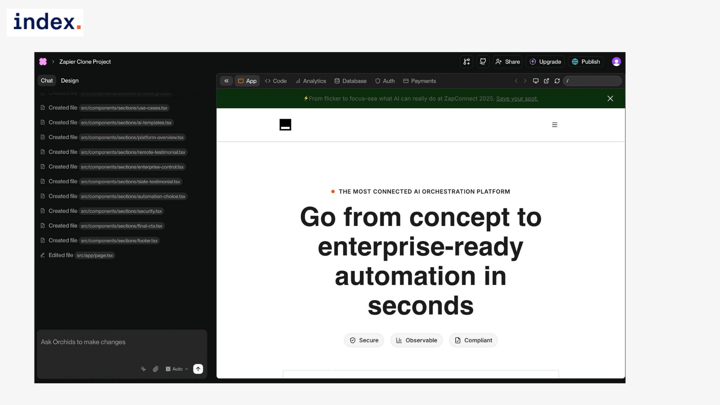
Task: Refresh the app preview
Action: [x=557, y=81]
